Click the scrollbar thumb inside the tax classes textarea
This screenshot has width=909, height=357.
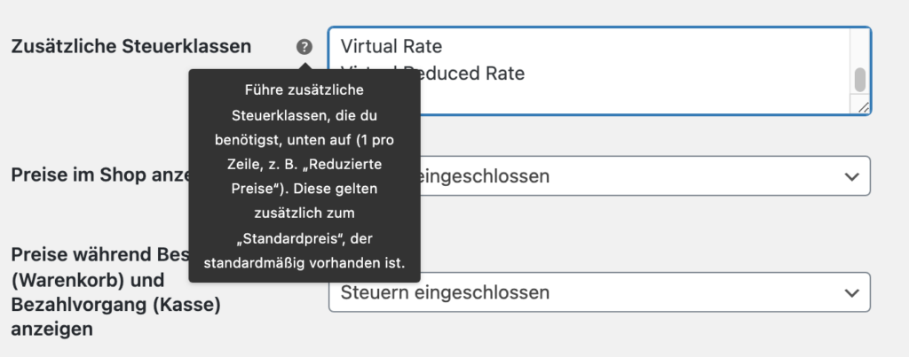(x=859, y=80)
